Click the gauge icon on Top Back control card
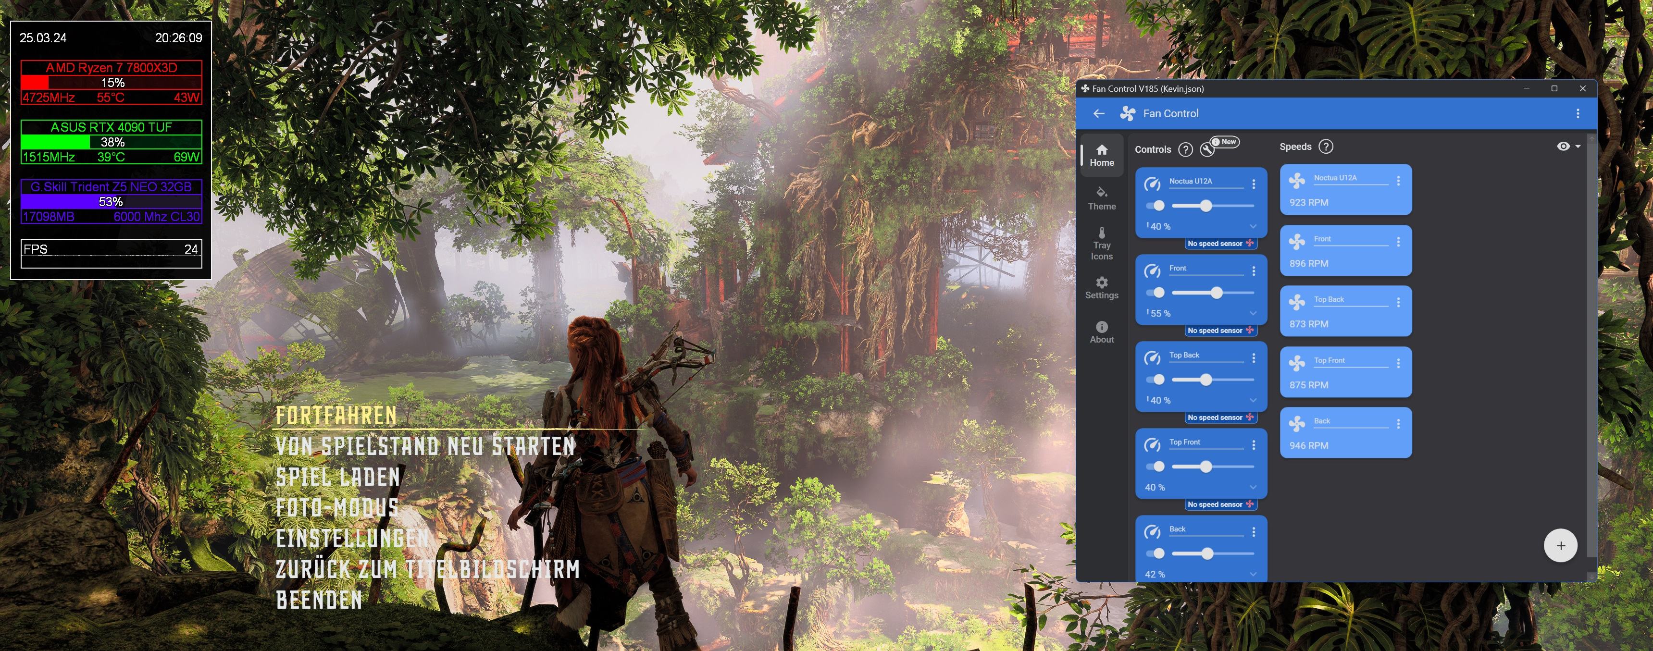The width and height of the screenshot is (1653, 651). pyautogui.click(x=1153, y=358)
